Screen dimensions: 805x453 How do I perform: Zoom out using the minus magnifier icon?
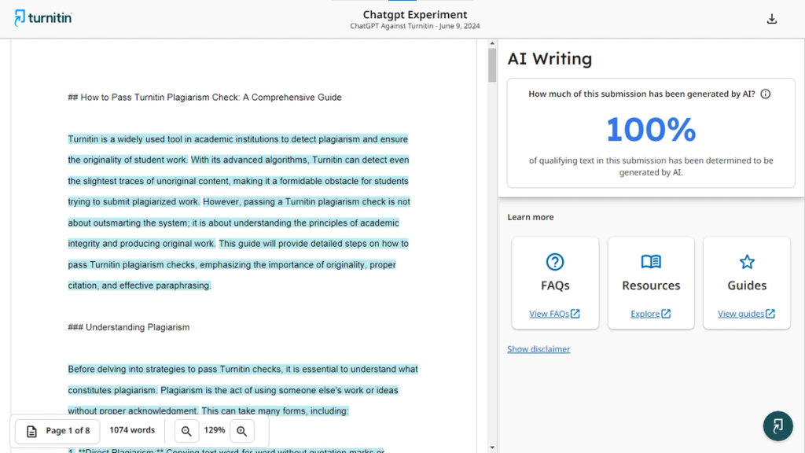[x=186, y=431]
